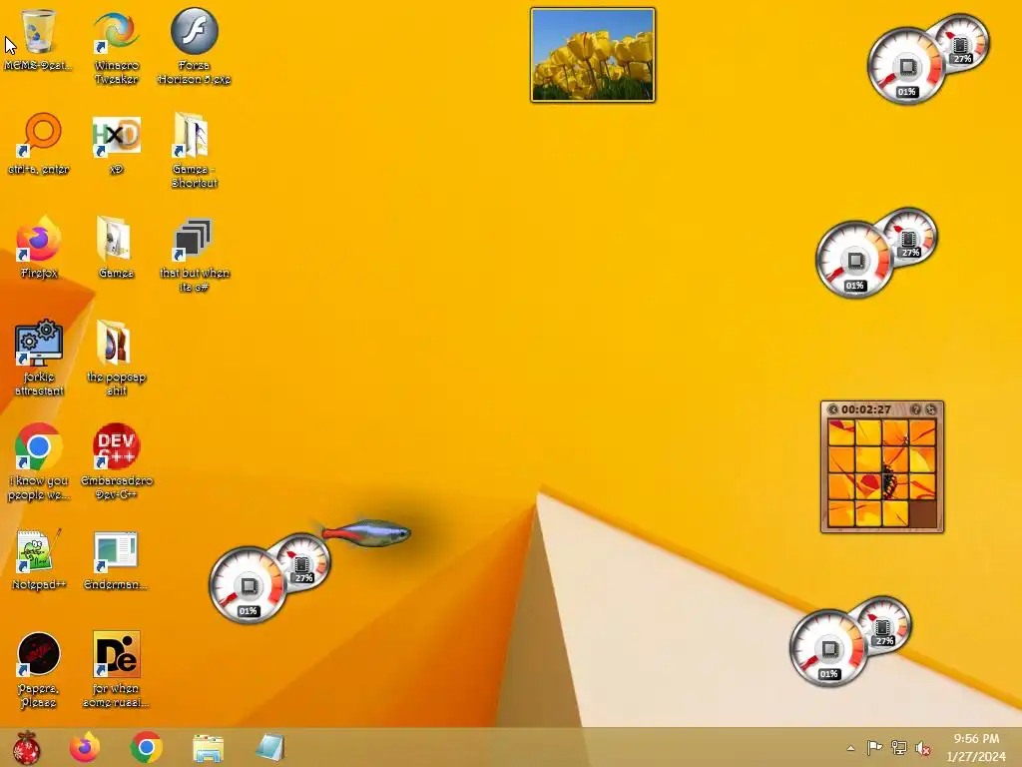Open the notepad app pinned on taskbar

click(269, 747)
